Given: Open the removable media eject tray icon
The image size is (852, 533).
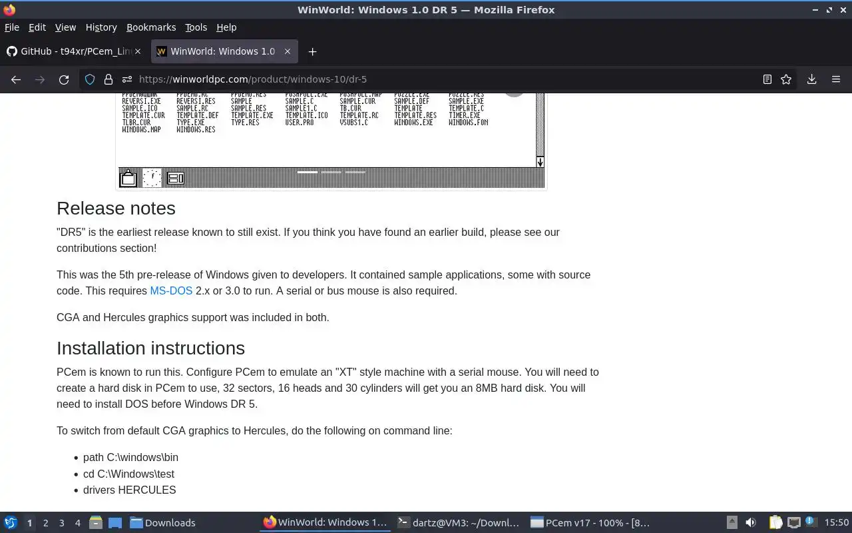Looking at the screenshot, I should point(732,522).
